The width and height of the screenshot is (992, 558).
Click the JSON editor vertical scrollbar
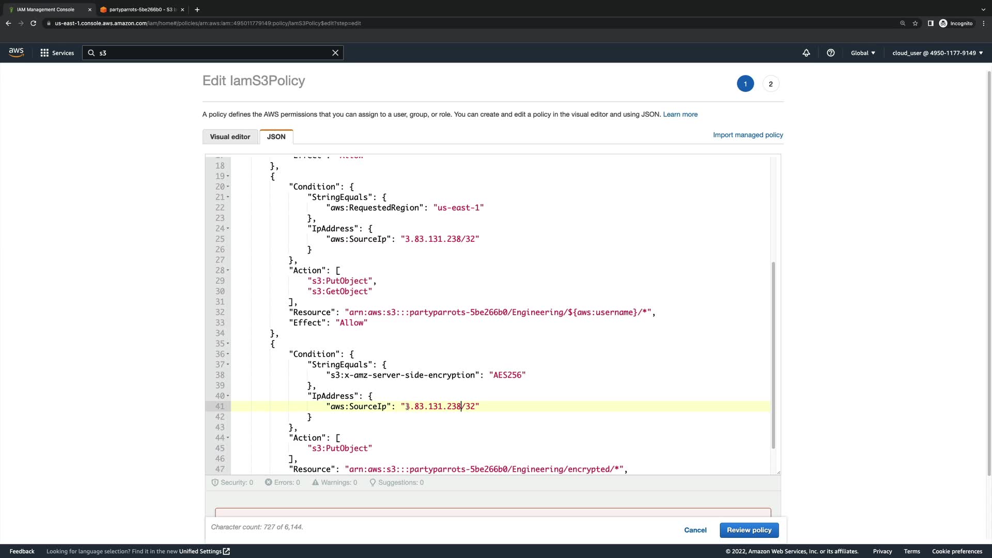(x=773, y=355)
